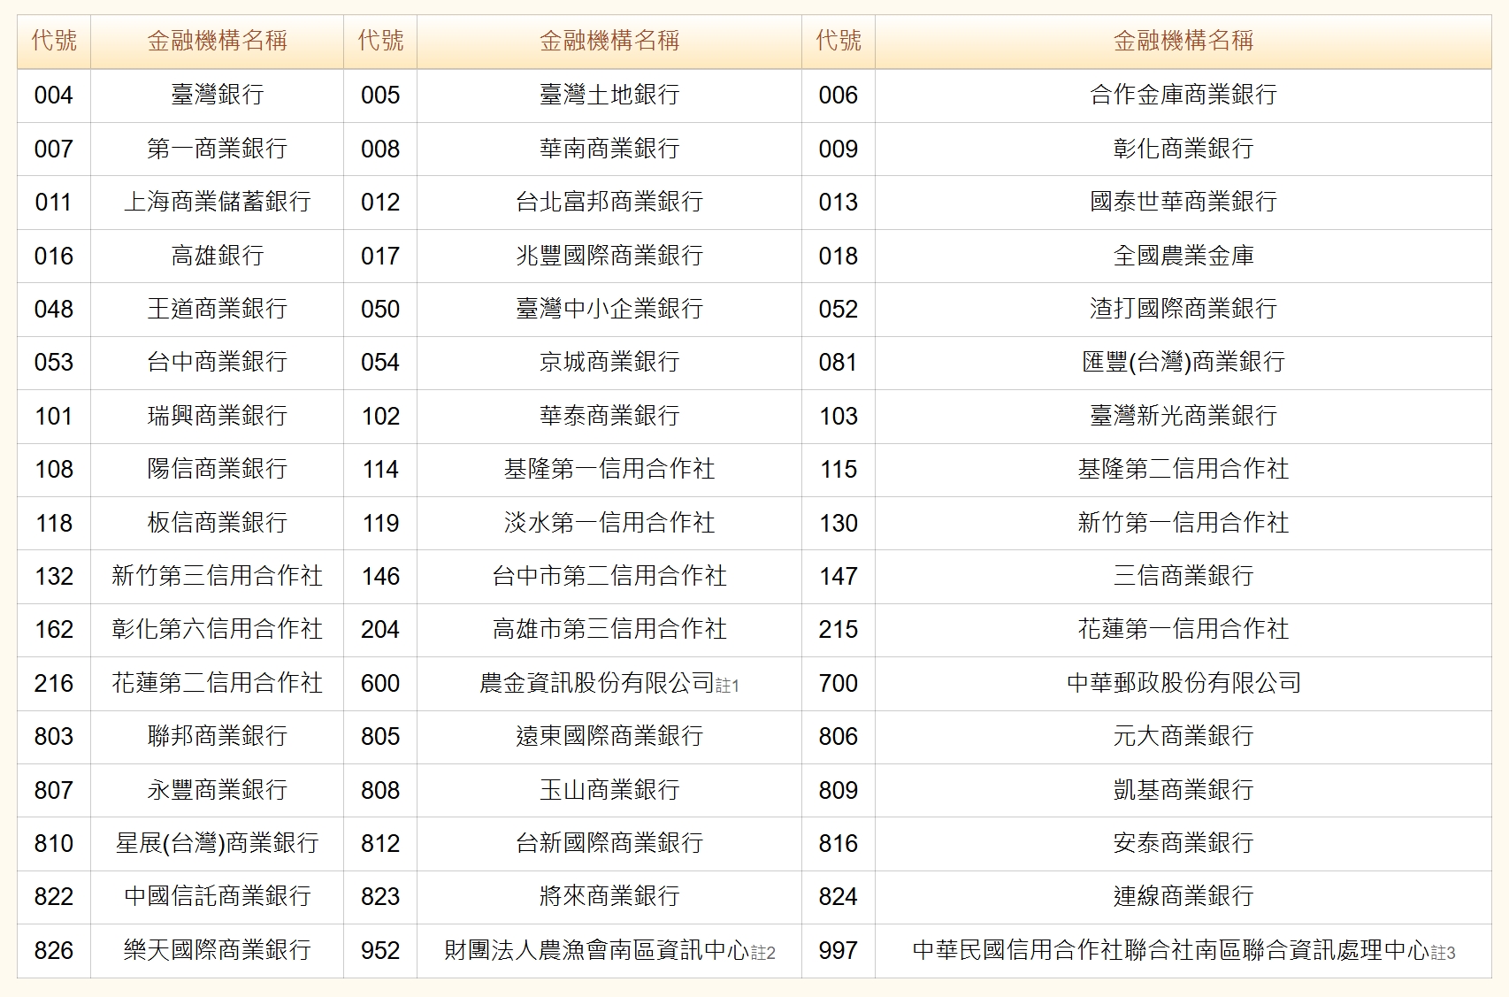Open the 註3 footnote reference

click(x=1443, y=953)
